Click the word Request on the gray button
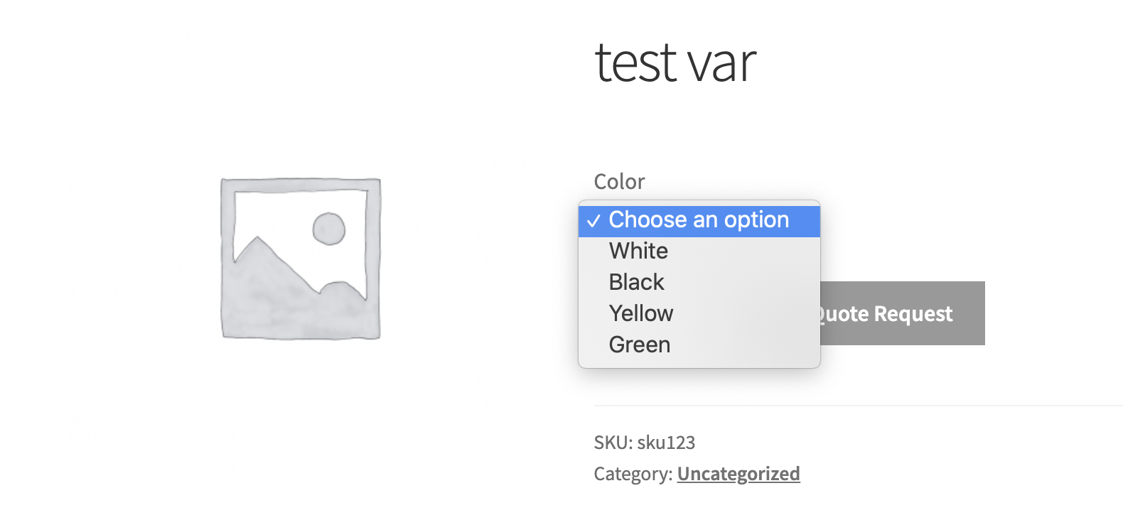Screen dimensions: 1123x520 (913, 314)
